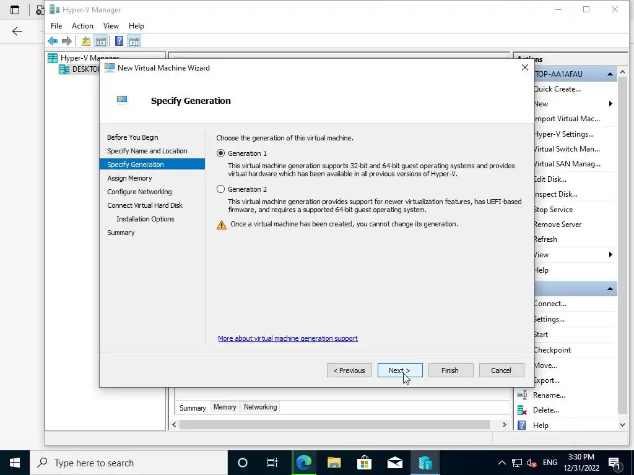The width and height of the screenshot is (634, 475).
Task: Go to the Specify Name and Location step
Action: 147,151
